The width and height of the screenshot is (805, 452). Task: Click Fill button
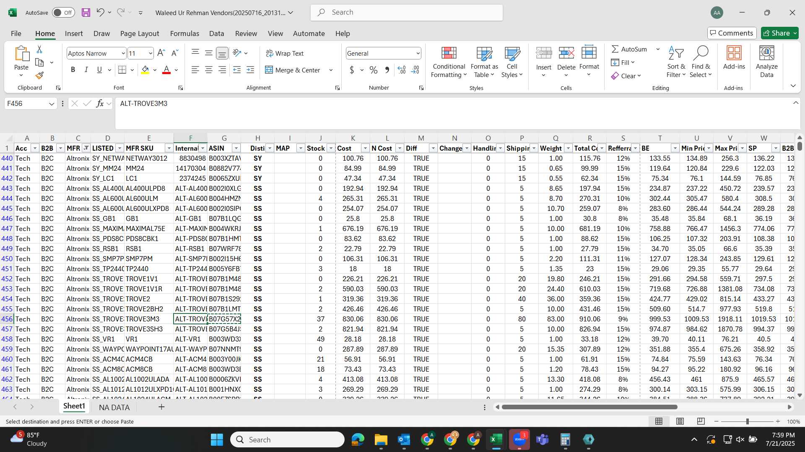(623, 62)
